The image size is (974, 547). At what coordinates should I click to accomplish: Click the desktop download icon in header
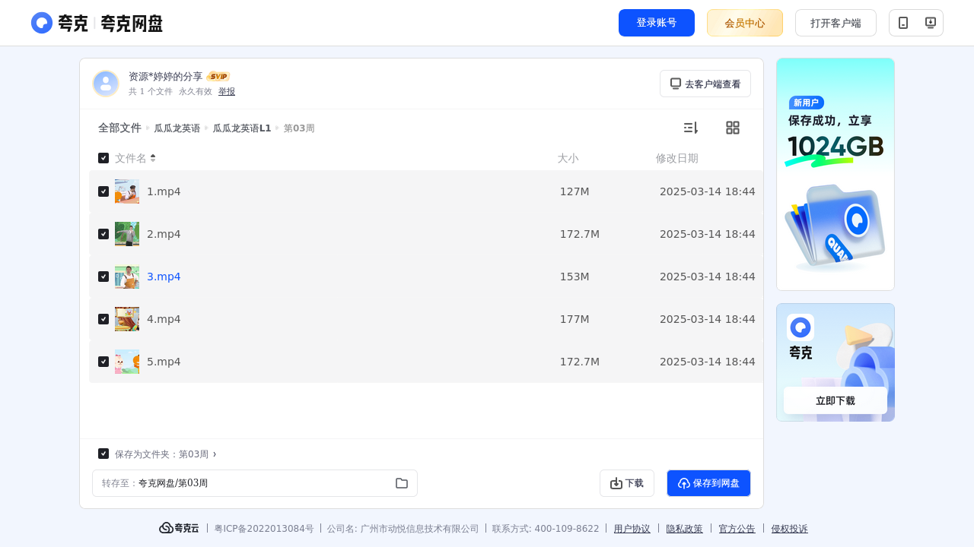(930, 23)
